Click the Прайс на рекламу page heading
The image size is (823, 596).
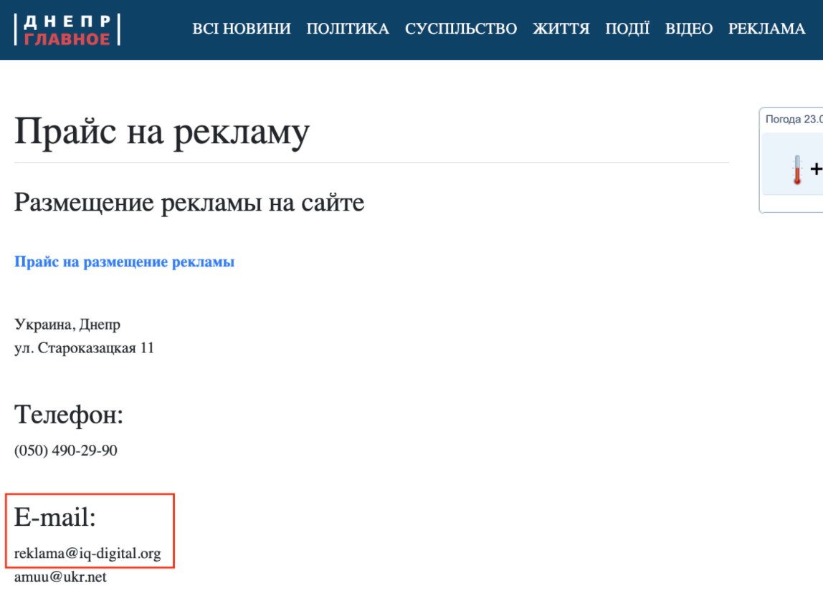point(162,132)
